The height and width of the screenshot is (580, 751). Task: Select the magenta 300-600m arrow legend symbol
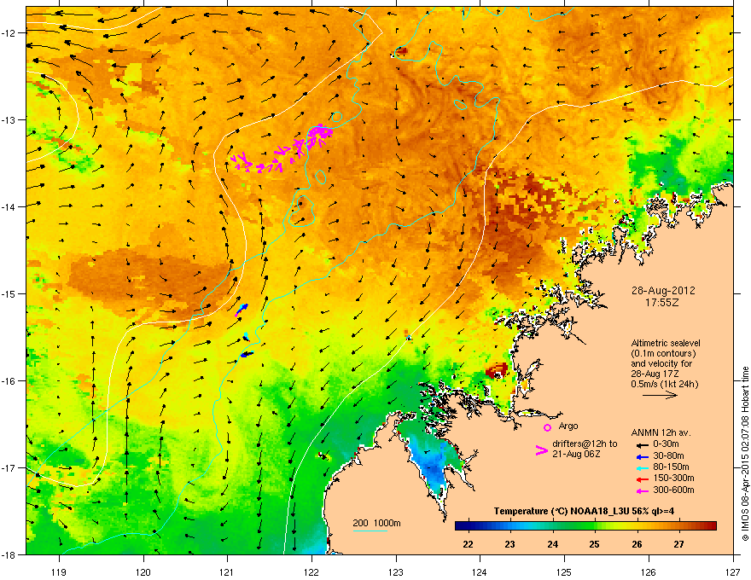[x=642, y=490]
